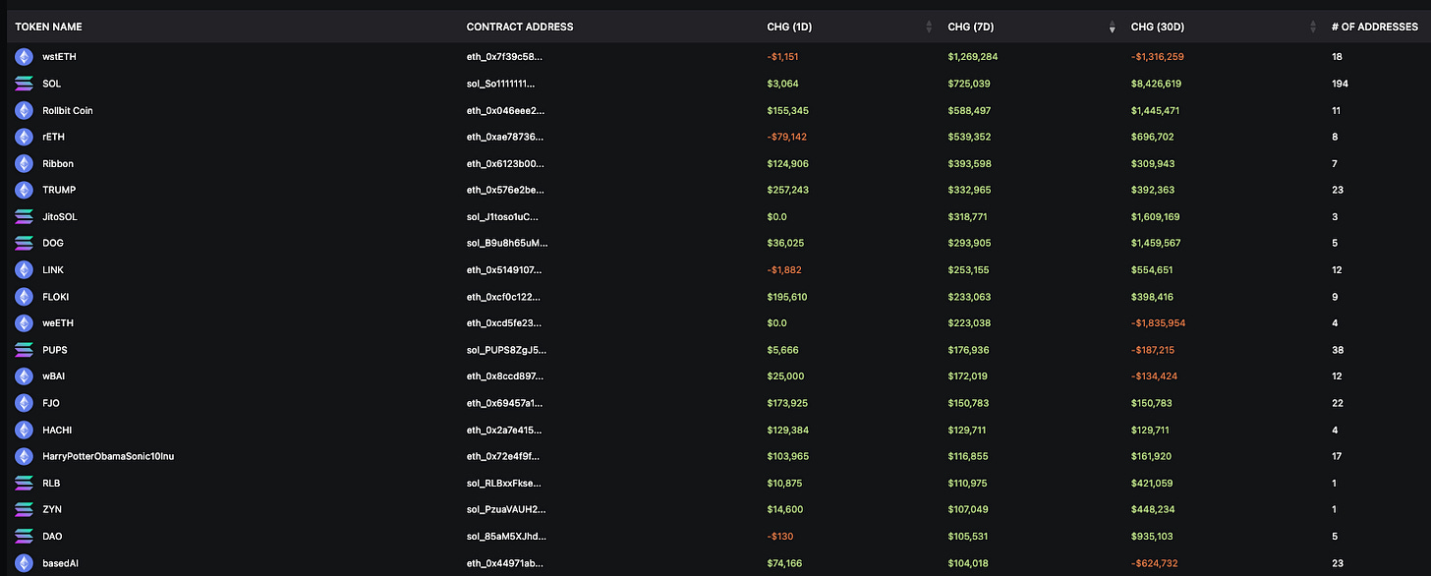Click the Ethereum icon beside wBAI
The height and width of the screenshot is (576, 1431).
click(x=24, y=376)
